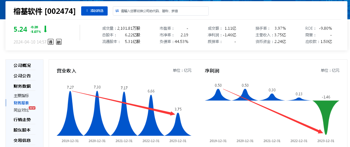Click the current price 5.24
The width and height of the screenshot is (350, 147).
(x=20, y=29)
